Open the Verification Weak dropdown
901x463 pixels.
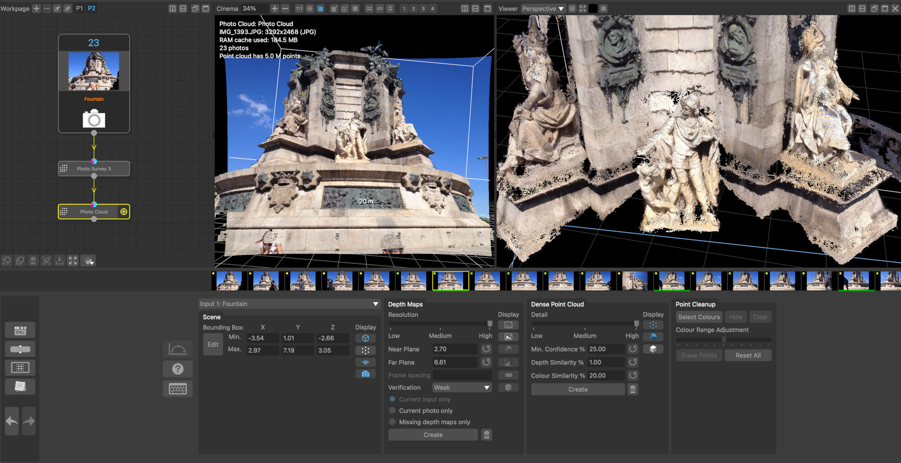coord(462,387)
